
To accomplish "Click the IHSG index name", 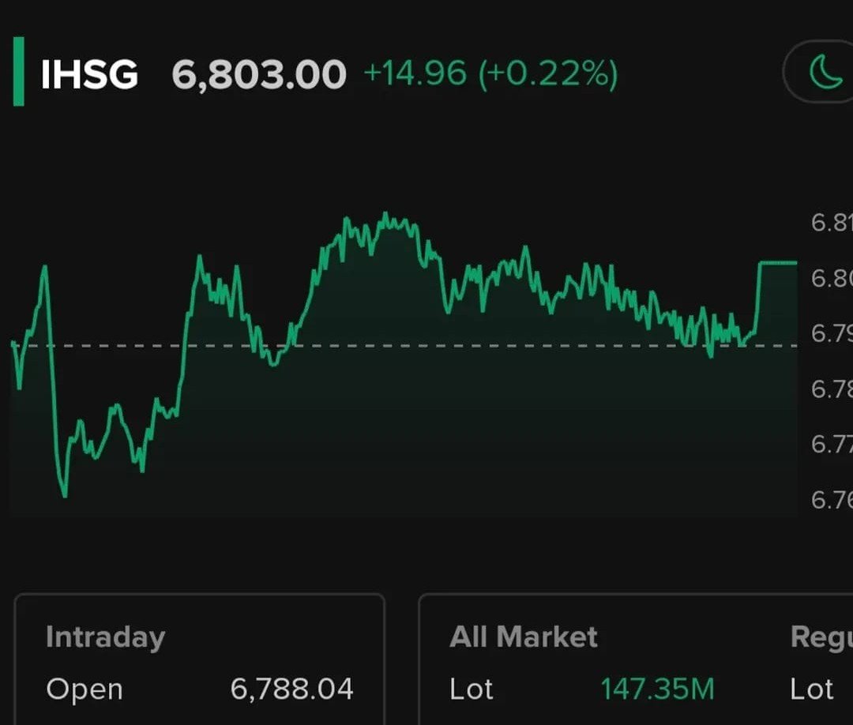I will [89, 75].
